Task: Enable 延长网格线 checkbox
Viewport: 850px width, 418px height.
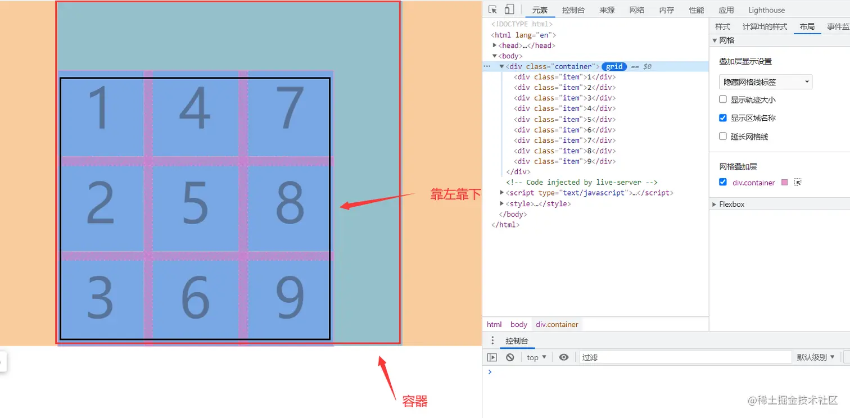Action: click(723, 137)
